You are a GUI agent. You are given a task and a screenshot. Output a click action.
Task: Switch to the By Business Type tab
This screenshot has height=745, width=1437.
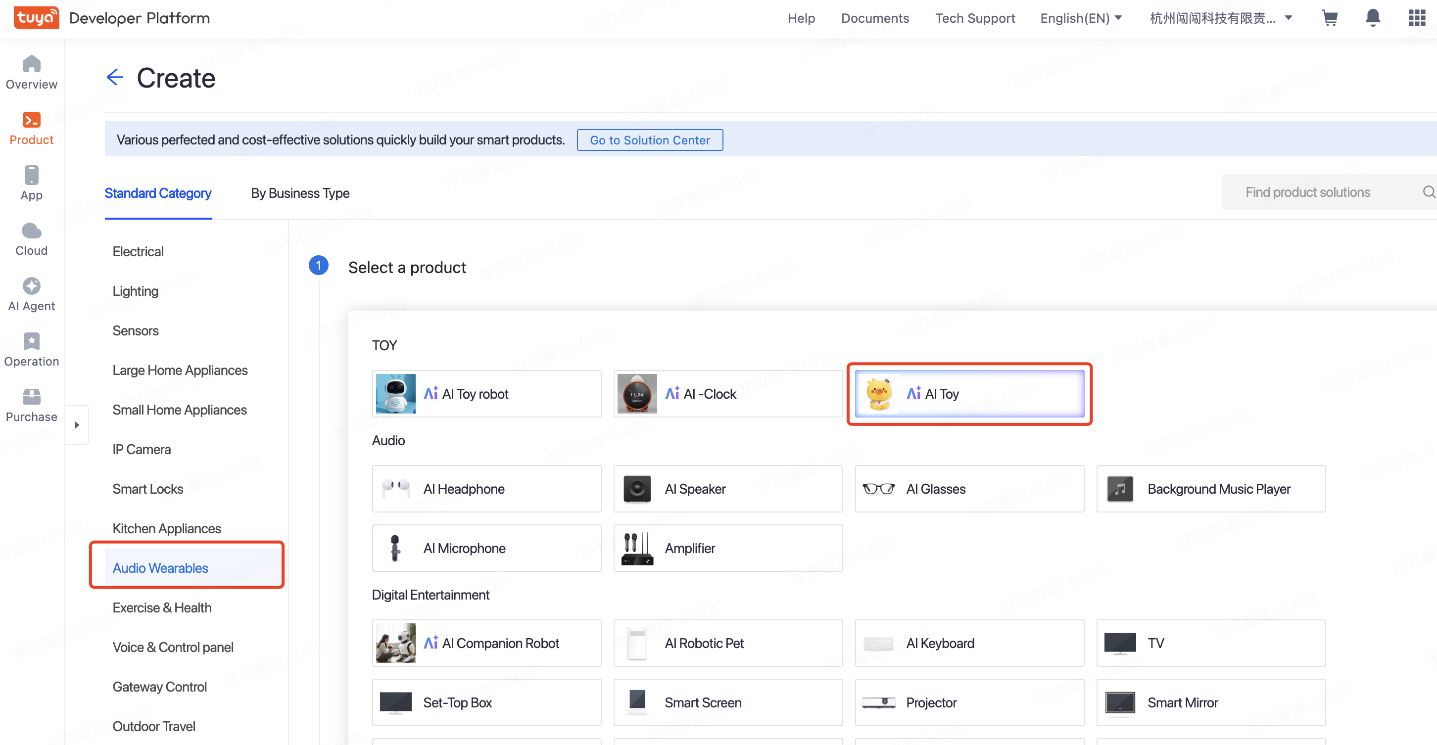click(300, 193)
